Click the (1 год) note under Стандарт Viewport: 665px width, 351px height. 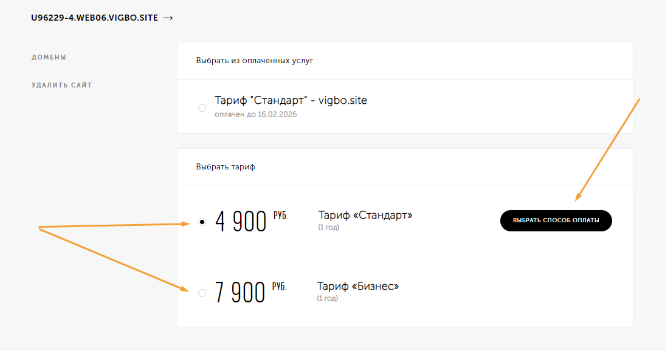(329, 227)
